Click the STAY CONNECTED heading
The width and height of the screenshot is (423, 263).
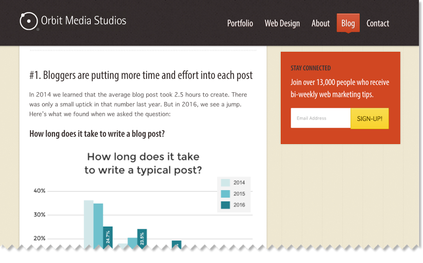point(311,68)
